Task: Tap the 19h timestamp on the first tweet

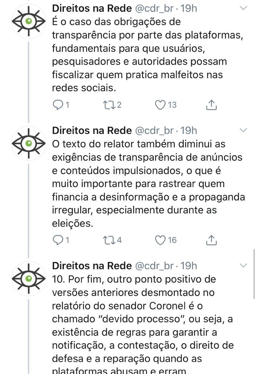Action: (189, 8)
